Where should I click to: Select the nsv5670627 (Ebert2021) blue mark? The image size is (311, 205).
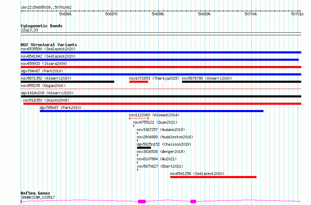coord(138,170)
